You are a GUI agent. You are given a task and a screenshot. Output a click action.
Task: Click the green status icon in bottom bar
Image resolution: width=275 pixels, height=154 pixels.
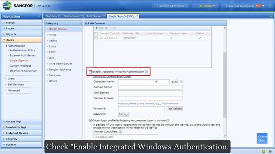[263, 151]
